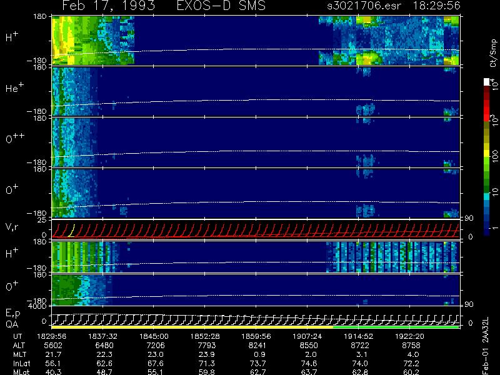500x375 pixels.
Task: Click ALT value '7206'
Action: coord(155,346)
